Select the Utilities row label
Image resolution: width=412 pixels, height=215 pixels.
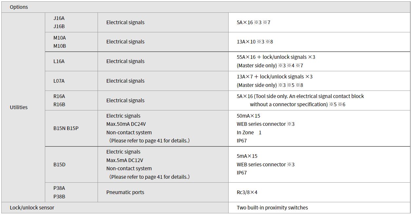coord(19,107)
